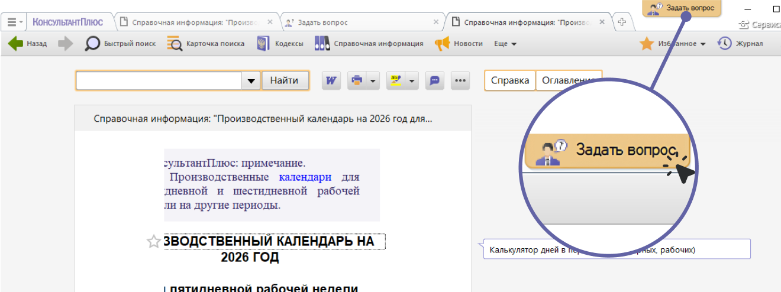
Task: Click the print icon
Action: pyautogui.click(x=357, y=81)
